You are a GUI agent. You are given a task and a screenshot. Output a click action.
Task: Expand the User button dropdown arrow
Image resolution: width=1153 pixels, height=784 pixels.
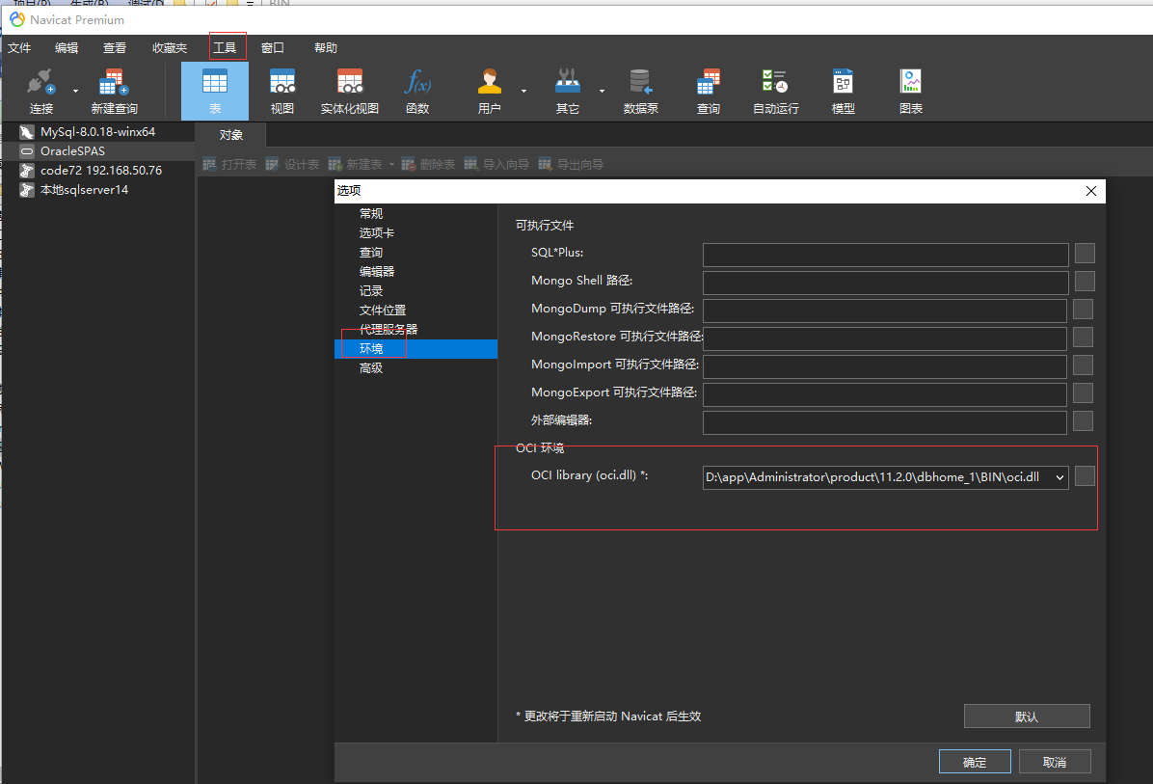tap(523, 92)
